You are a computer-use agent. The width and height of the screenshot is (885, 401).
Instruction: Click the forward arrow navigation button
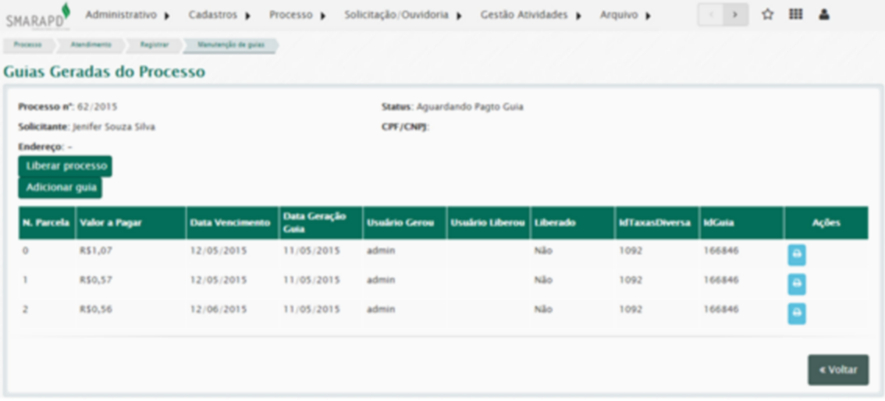(x=735, y=15)
